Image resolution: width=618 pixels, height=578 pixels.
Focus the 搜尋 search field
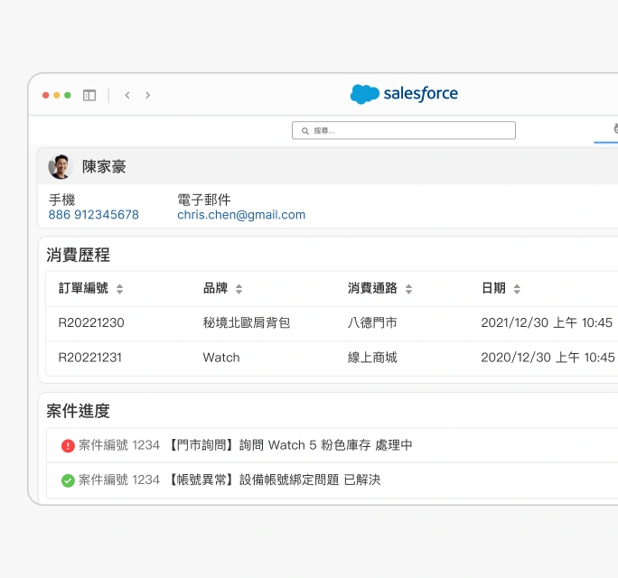(x=404, y=130)
